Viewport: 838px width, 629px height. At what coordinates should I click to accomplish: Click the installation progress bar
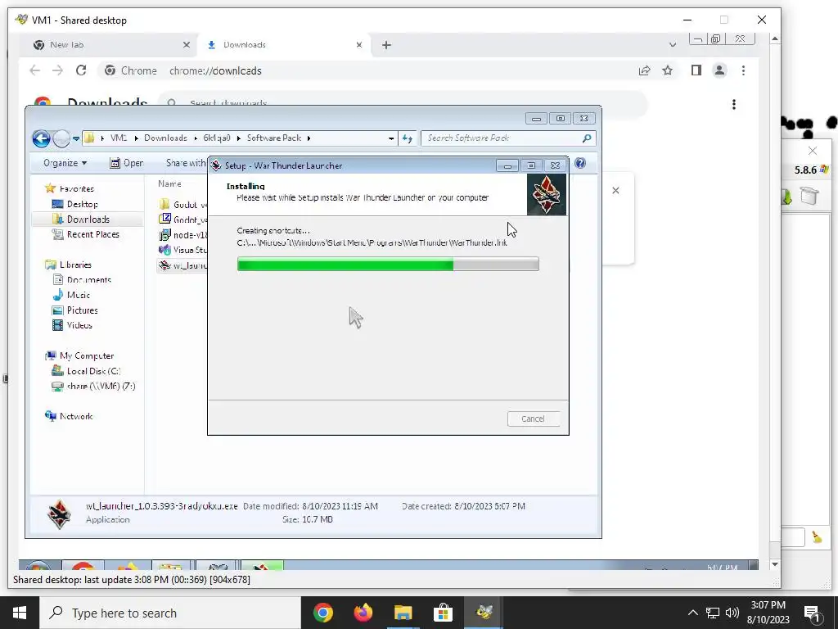388,264
